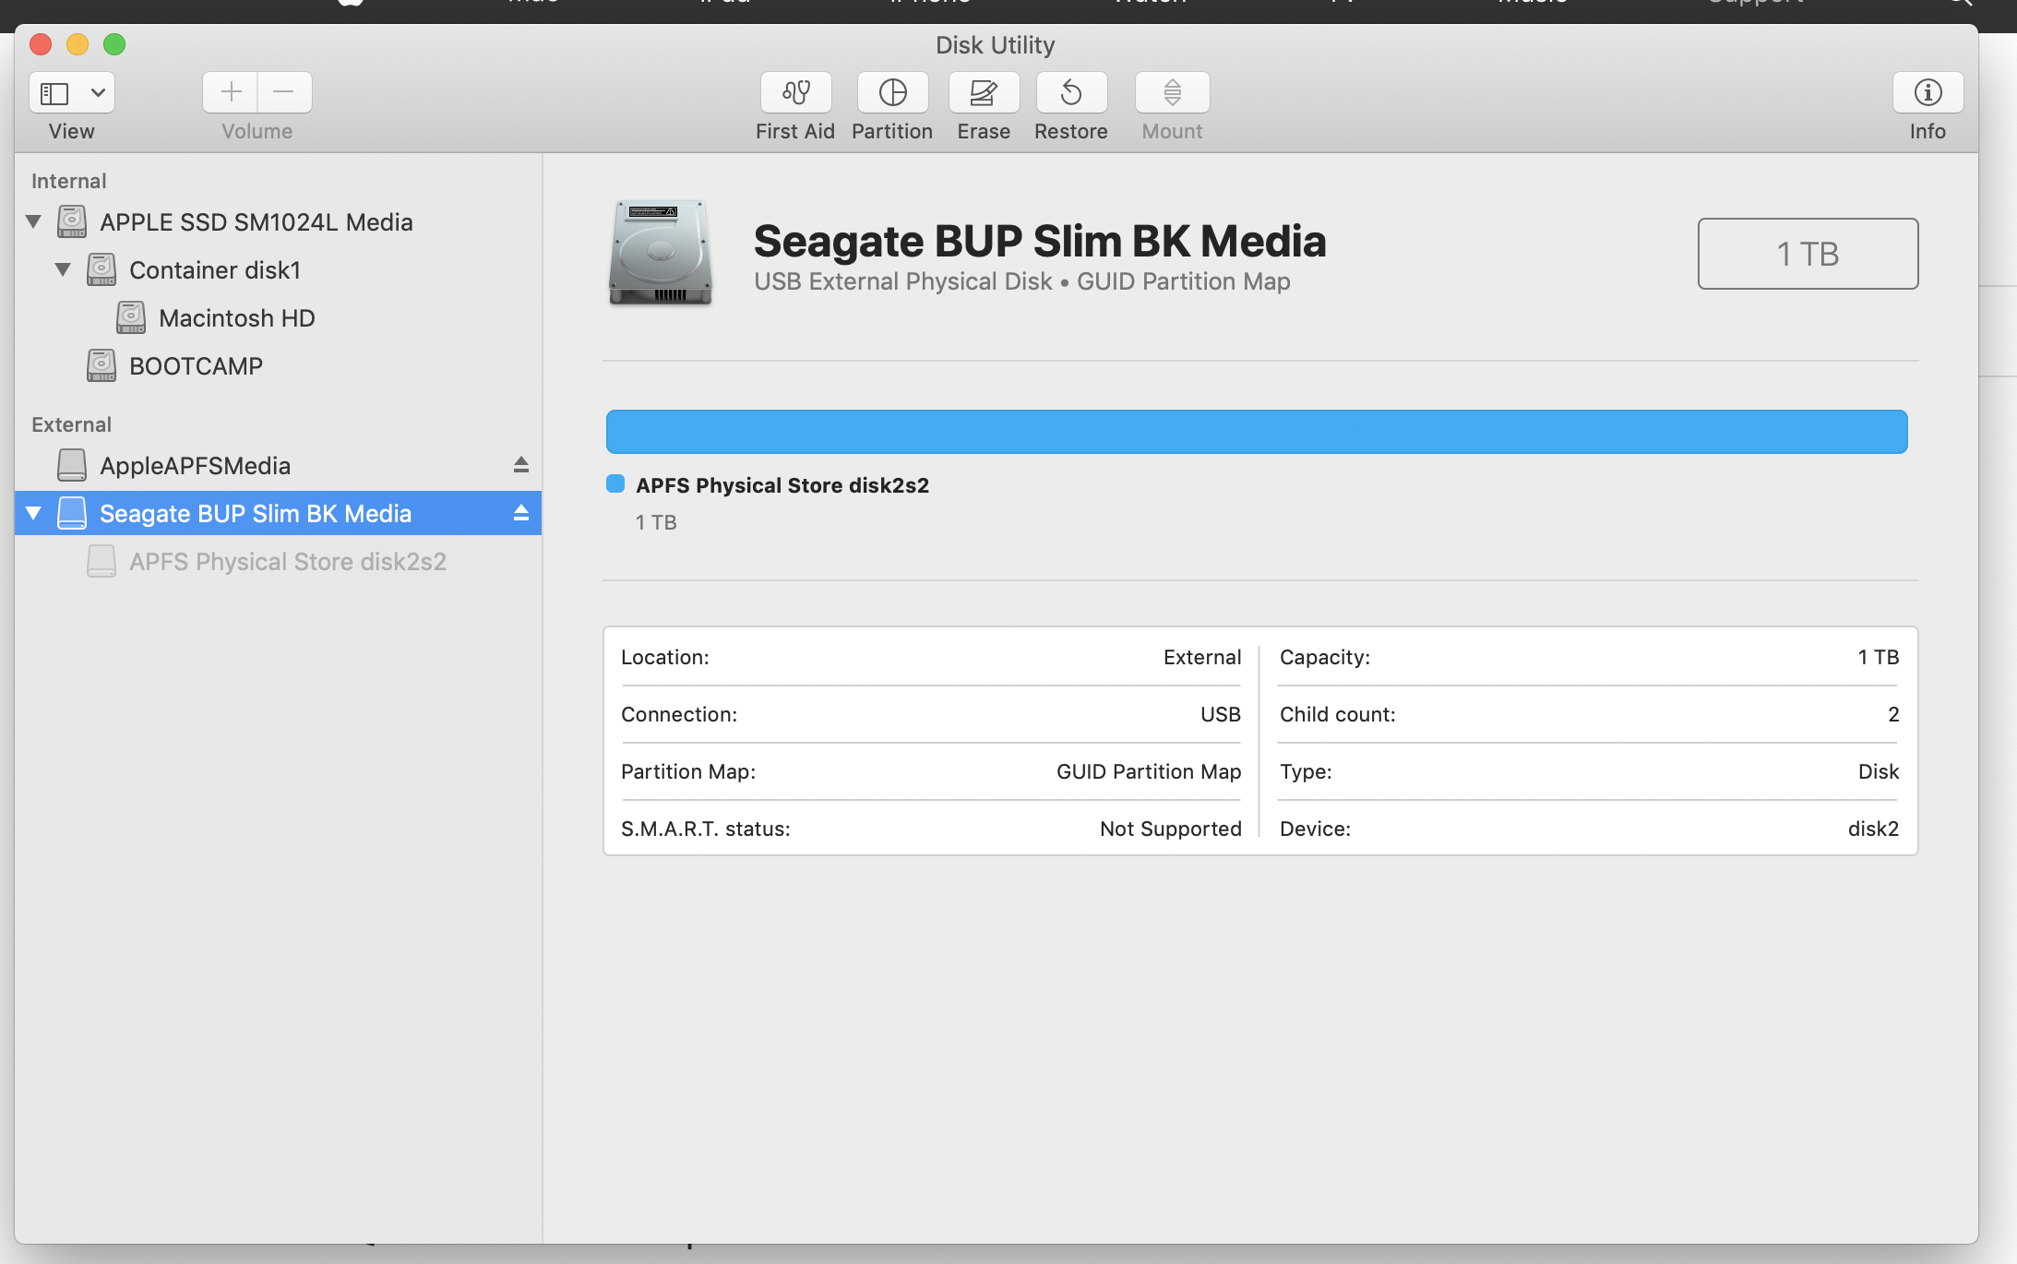
Task: Click the blue APFS Physical Store legend swatch
Action: pyautogui.click(x=615, y=484)
